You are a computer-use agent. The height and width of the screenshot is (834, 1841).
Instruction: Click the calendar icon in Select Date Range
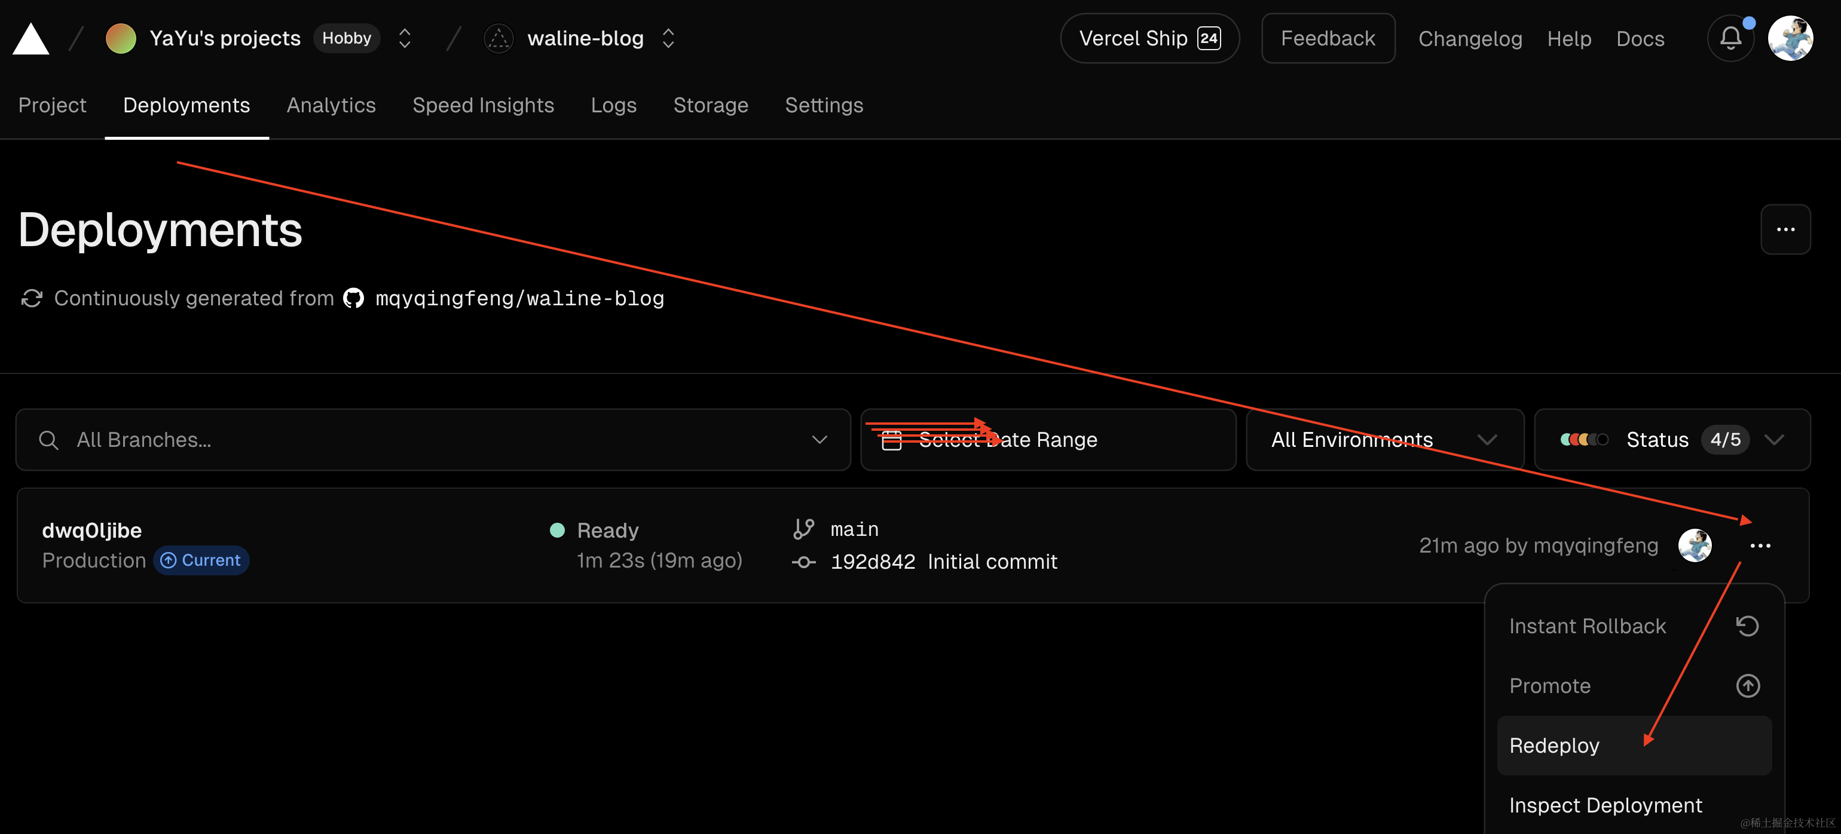click(891, 440)
